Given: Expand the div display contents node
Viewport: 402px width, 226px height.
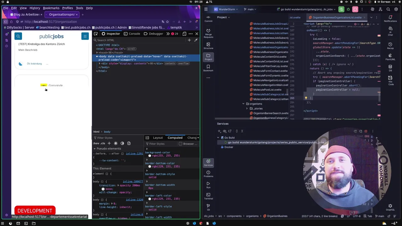Looking at the screenshot, I should pyautogui.click(x=100, y=63).
